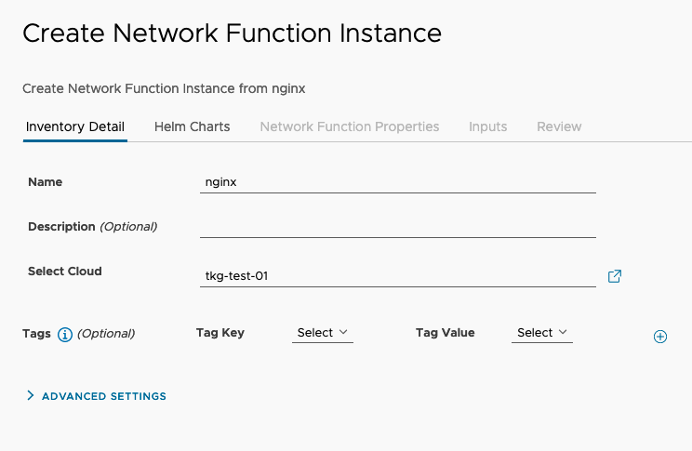Click the Select Cloud label
This screenshot has width=692, height=451.
(x=65, y=272)
